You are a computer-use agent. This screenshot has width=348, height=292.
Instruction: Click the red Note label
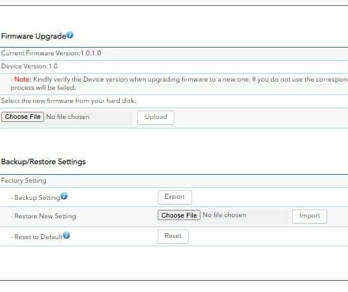pos(23,79)
